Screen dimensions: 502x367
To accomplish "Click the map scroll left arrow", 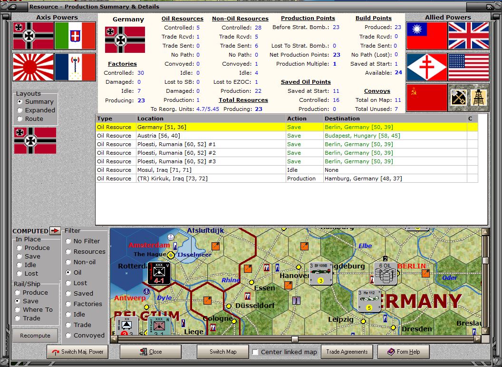I will (114, 339).
